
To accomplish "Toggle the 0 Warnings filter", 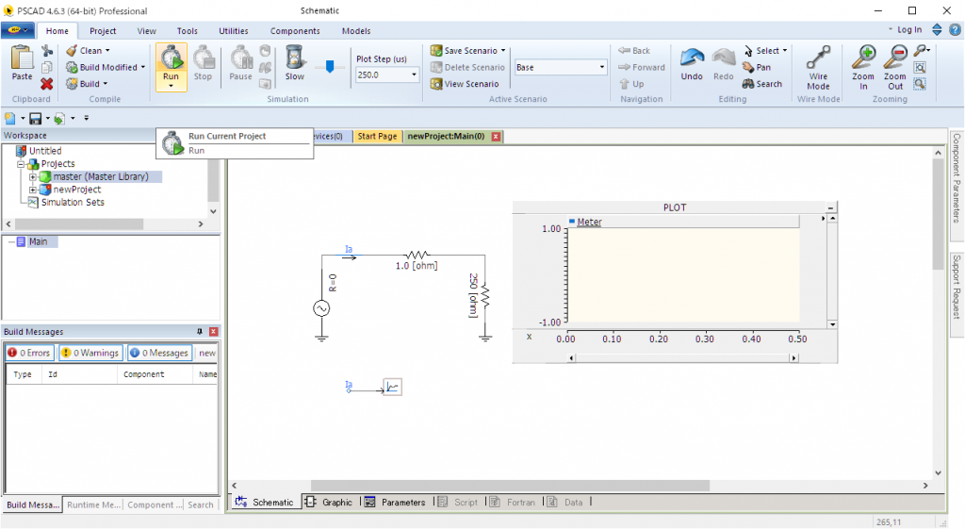I will point(90,353).
